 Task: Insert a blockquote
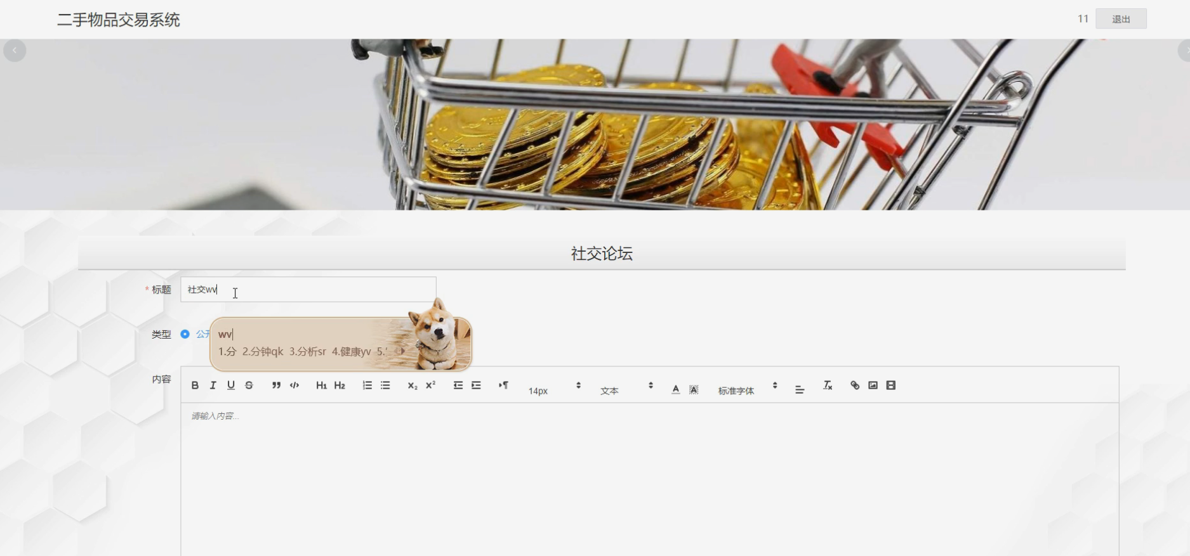click(276, 385)
